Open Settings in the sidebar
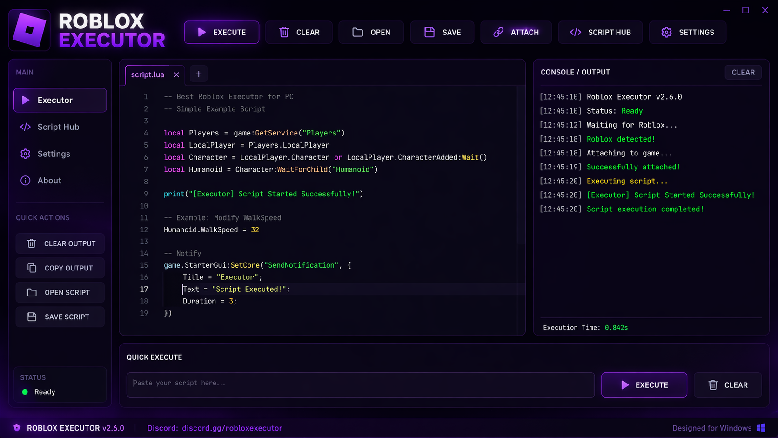The image size is (778, 438). click(x=60, y=154)
